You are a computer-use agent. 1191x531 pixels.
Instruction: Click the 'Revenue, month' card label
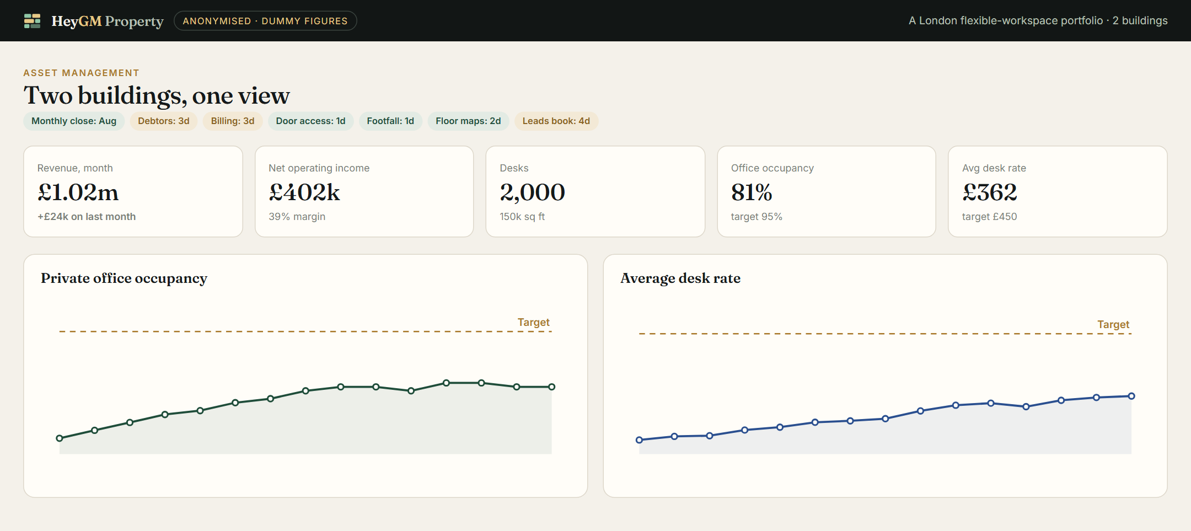(75, 168)
